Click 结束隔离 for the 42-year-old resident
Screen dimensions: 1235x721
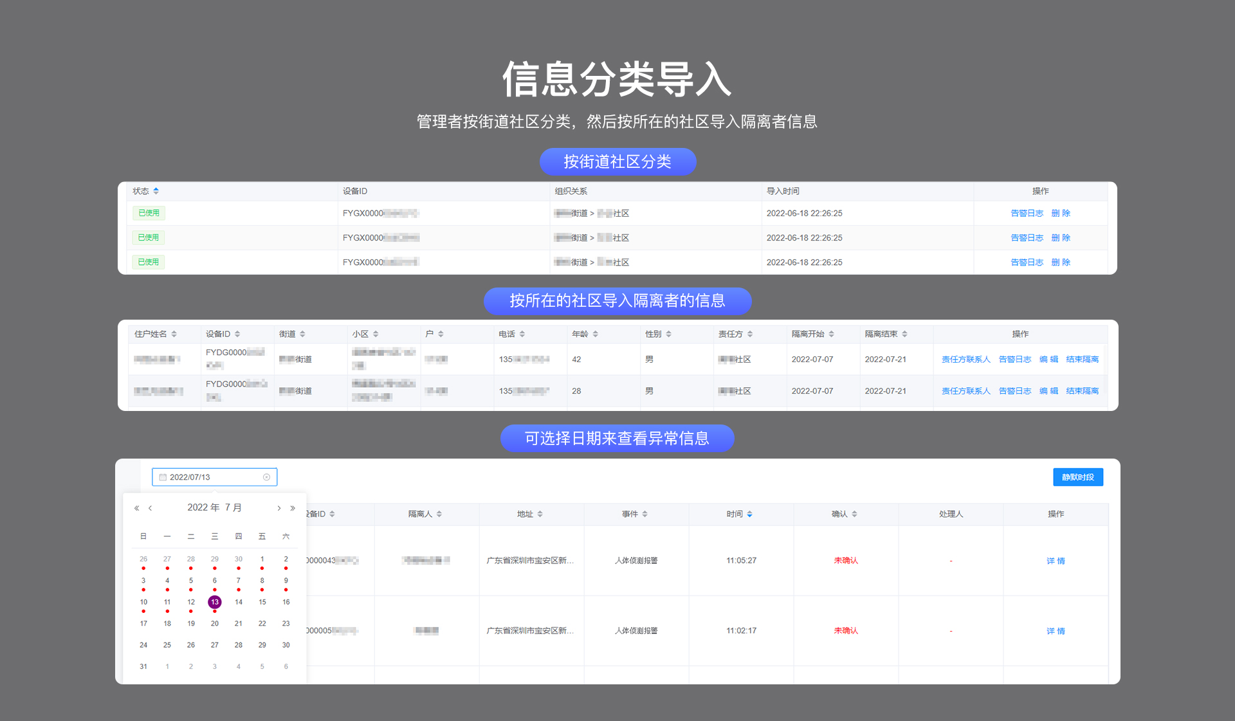(x=1083, y=360)
